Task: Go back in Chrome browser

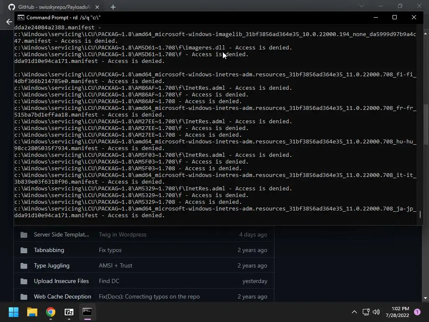Action: point(9,22)
